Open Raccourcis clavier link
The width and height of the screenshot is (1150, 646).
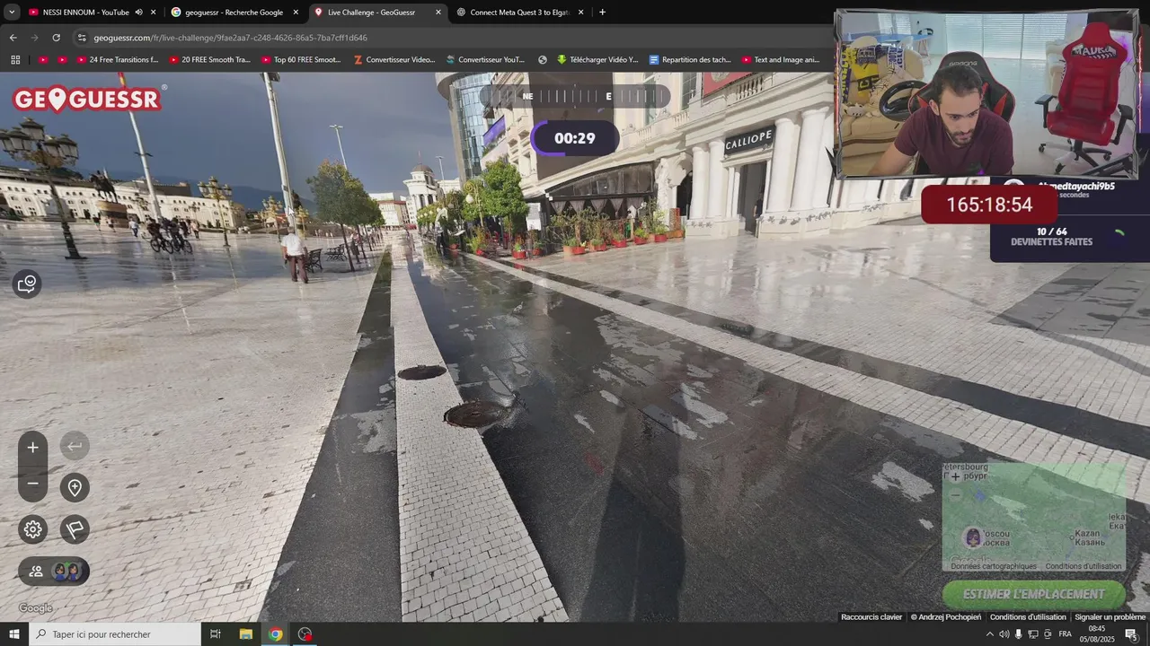pos(871,616)
